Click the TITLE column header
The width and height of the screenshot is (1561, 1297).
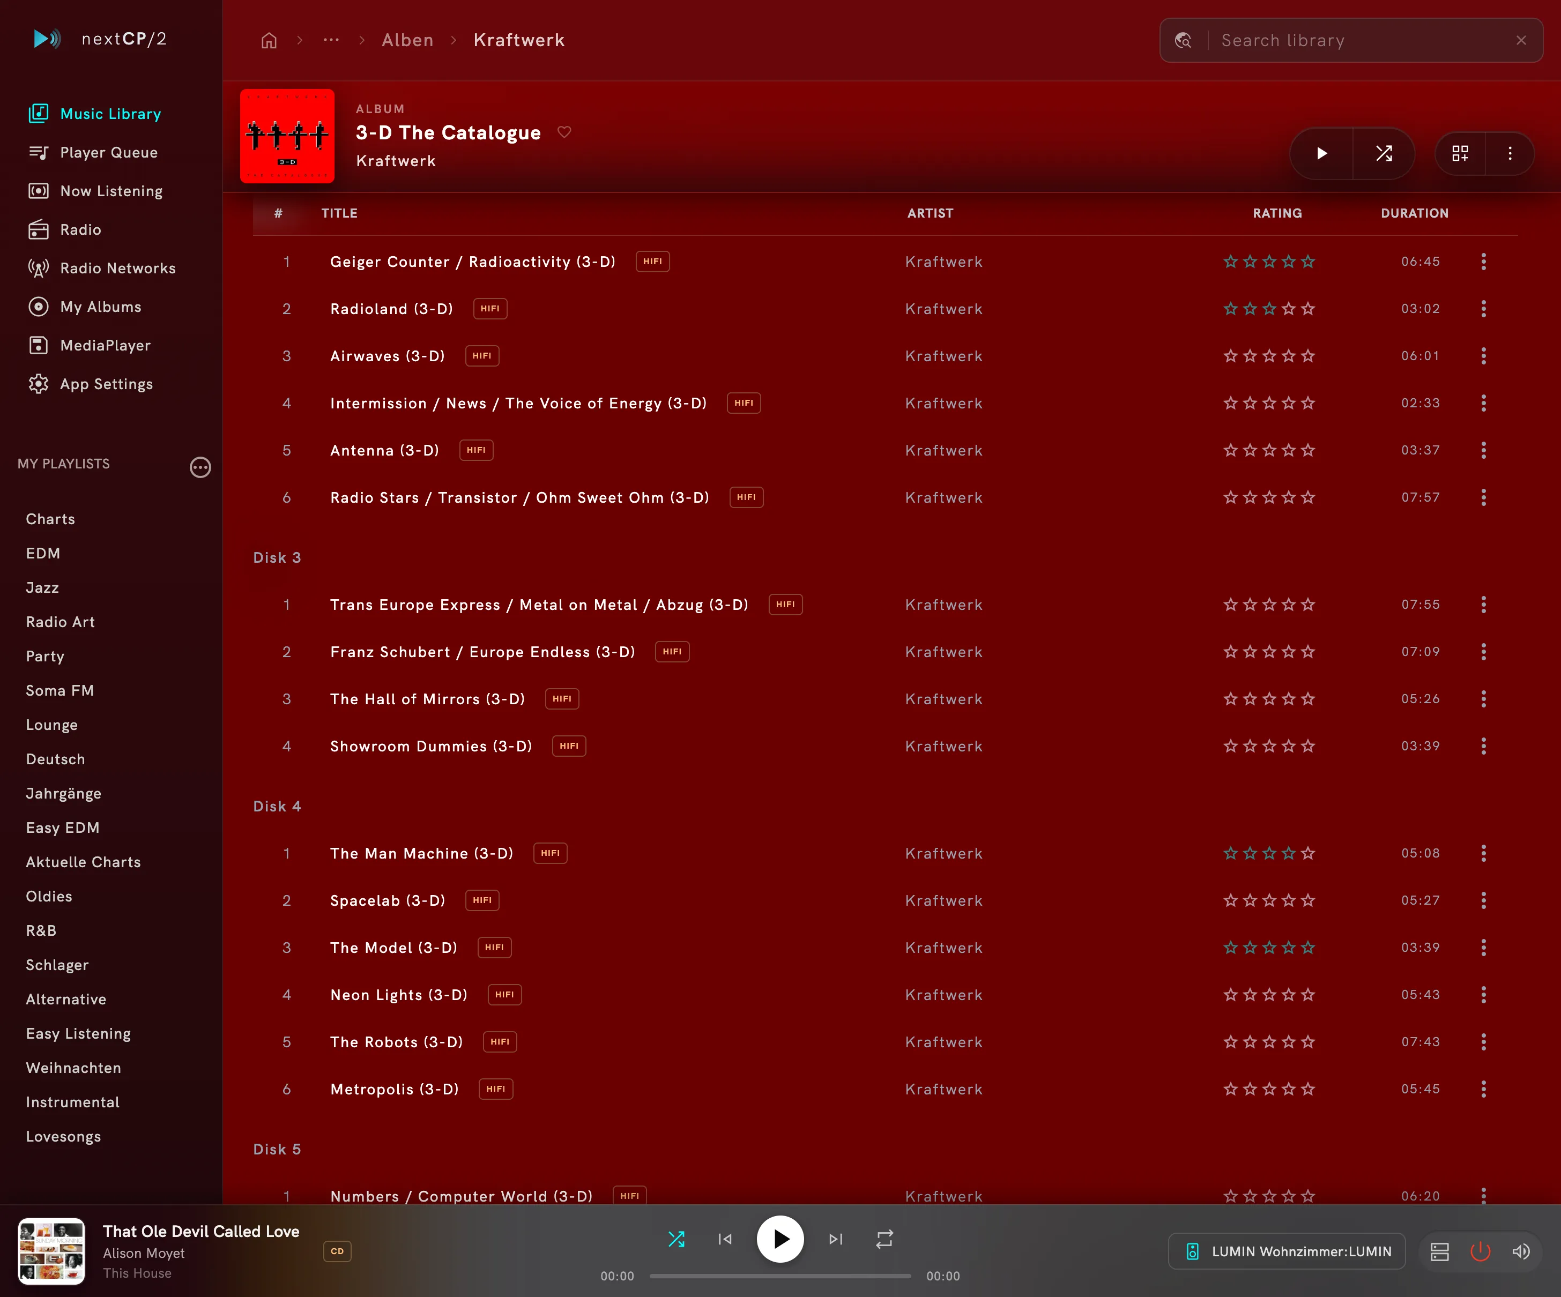coord(340,213)
